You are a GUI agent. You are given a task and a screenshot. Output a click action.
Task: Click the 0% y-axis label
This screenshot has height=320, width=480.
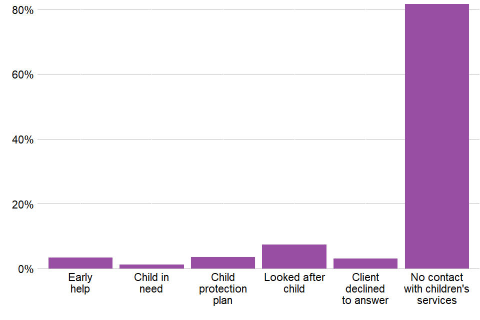[25, 269]
